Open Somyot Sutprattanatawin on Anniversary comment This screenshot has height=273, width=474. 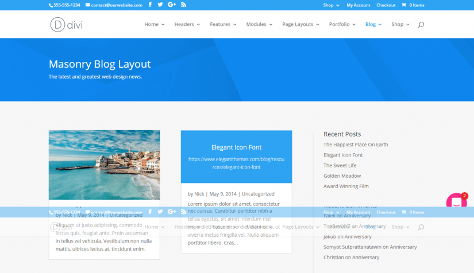click(370, 247)
